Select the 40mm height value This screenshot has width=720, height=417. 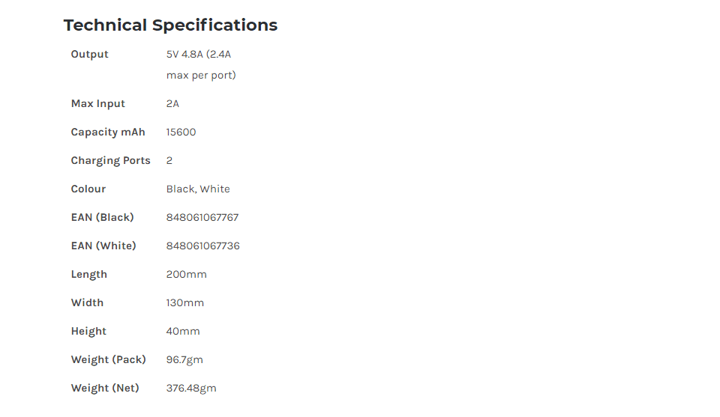click(x=183, y=331)
